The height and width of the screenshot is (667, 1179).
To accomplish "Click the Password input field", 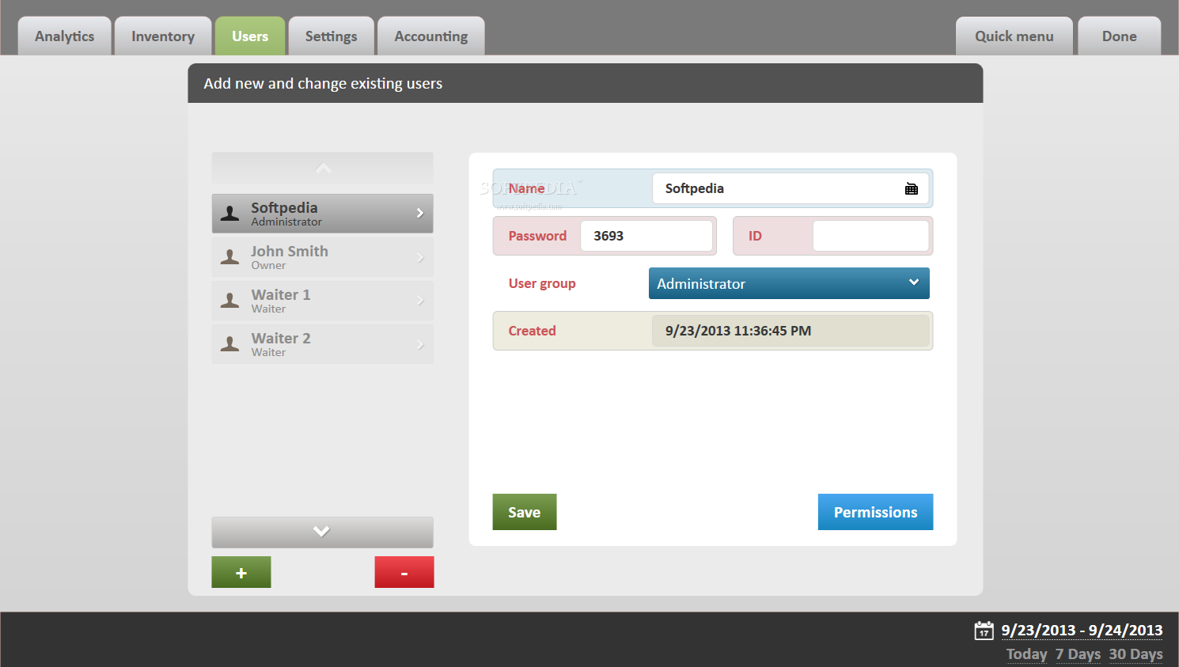I will click(646, 236).
